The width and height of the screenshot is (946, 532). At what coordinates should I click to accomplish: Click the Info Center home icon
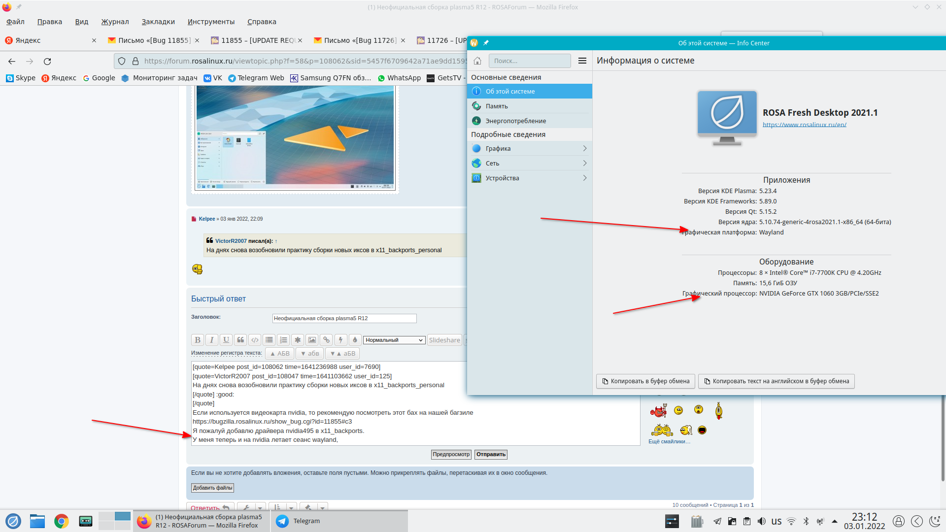[x=477, y=61]
